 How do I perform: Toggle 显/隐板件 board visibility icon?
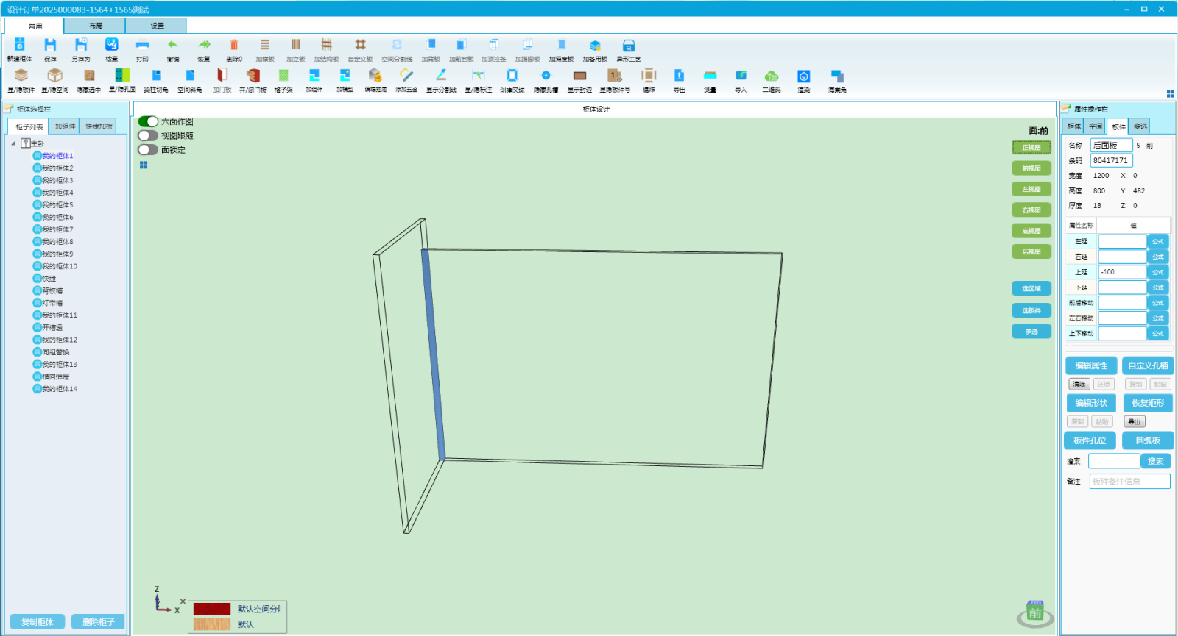coord(21,76)
